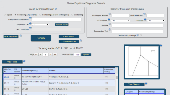Viewport: 170px width, 95px height.
Task: Open help icon at diagram preview corner
Action: click(x=161, y=45)
